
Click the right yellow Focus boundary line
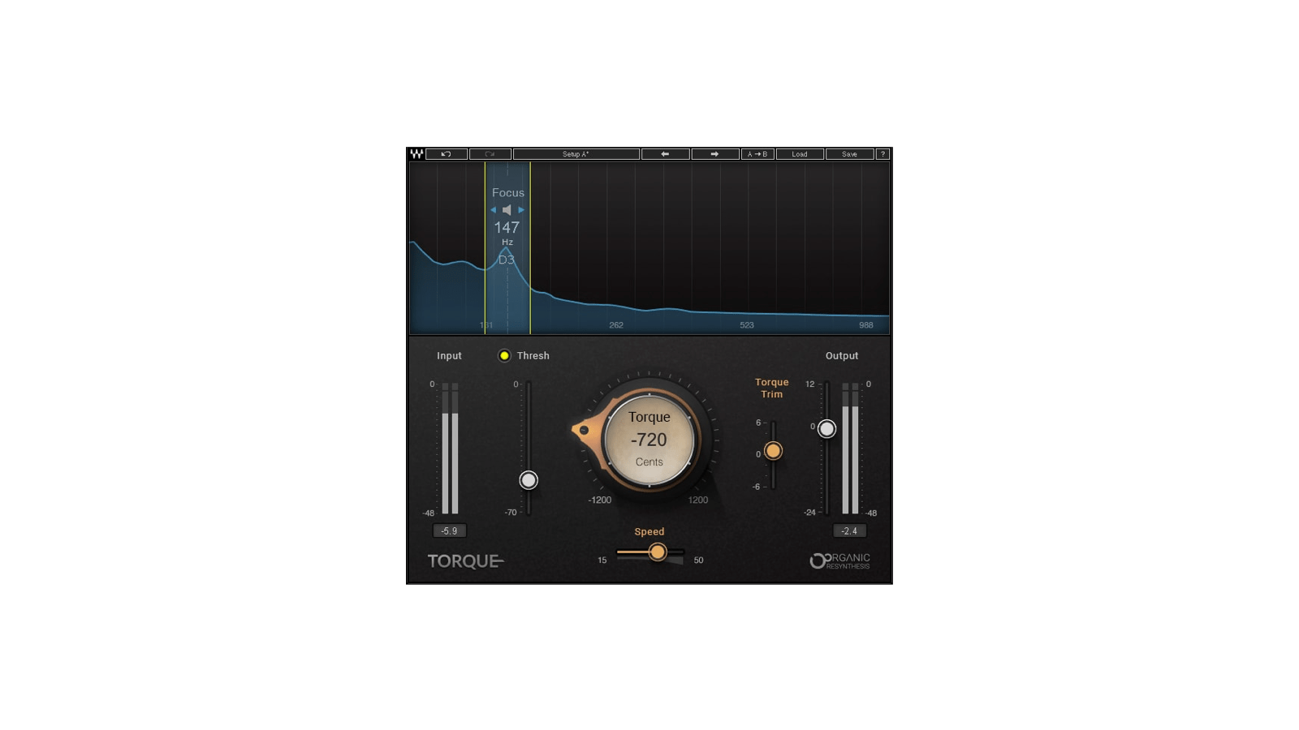(530, 248)
